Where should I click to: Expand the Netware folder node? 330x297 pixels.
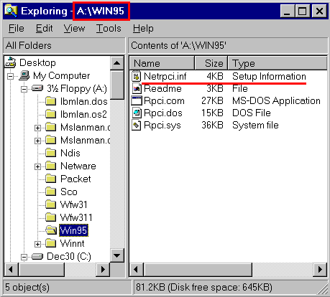pos(37,166)
